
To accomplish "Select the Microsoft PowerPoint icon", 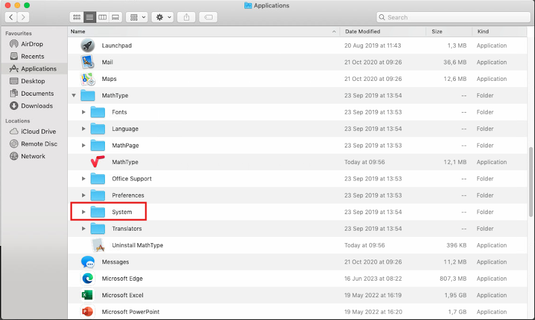I will coord(87,311).
